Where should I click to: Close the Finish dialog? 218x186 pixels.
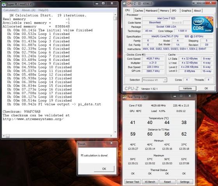(111, 143)
